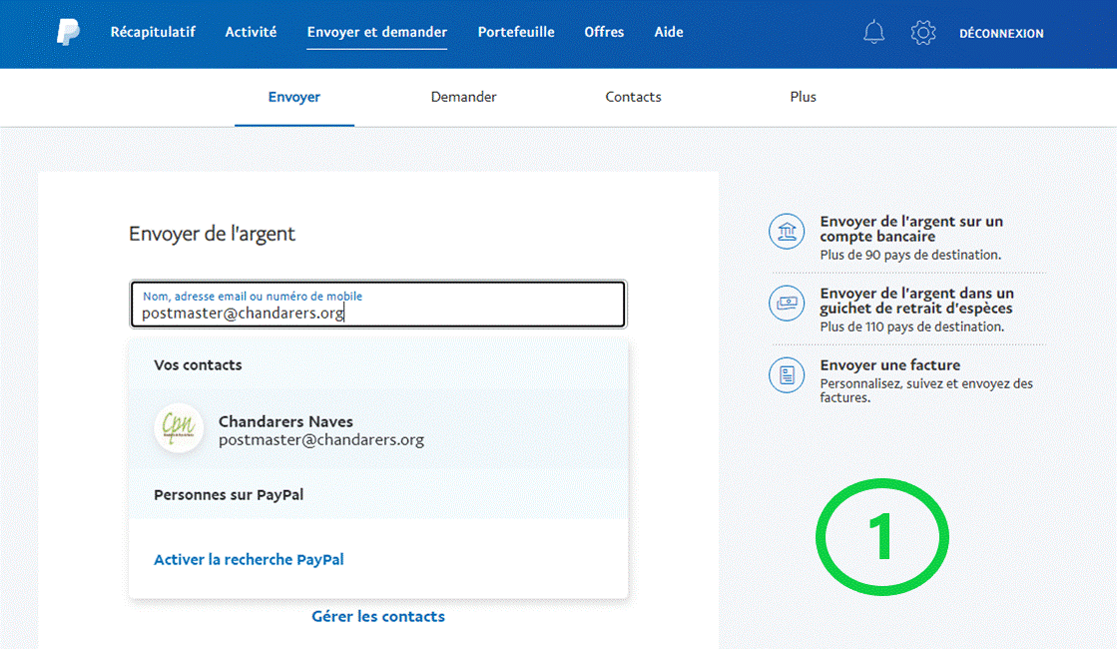The height and width of the screenshot is (649, 1117).
Task: Open Envoyer une facture option
Action: click(x=889, y=364)
